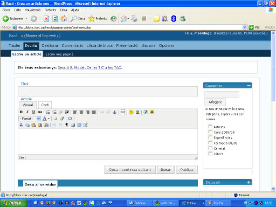Open the Gestiona admin tab
276x207 pixels.
point(50,46)
